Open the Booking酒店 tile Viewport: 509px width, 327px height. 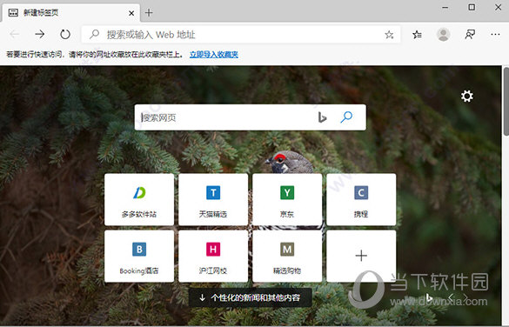pyautogui.click(x=139, y=257)
